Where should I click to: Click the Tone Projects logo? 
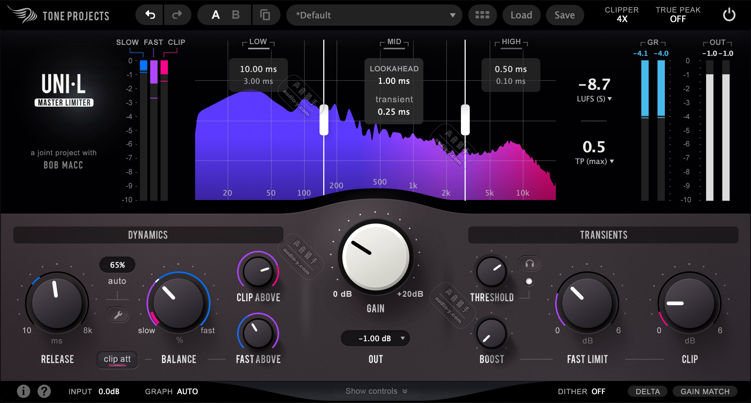click(x=59, y=15)
